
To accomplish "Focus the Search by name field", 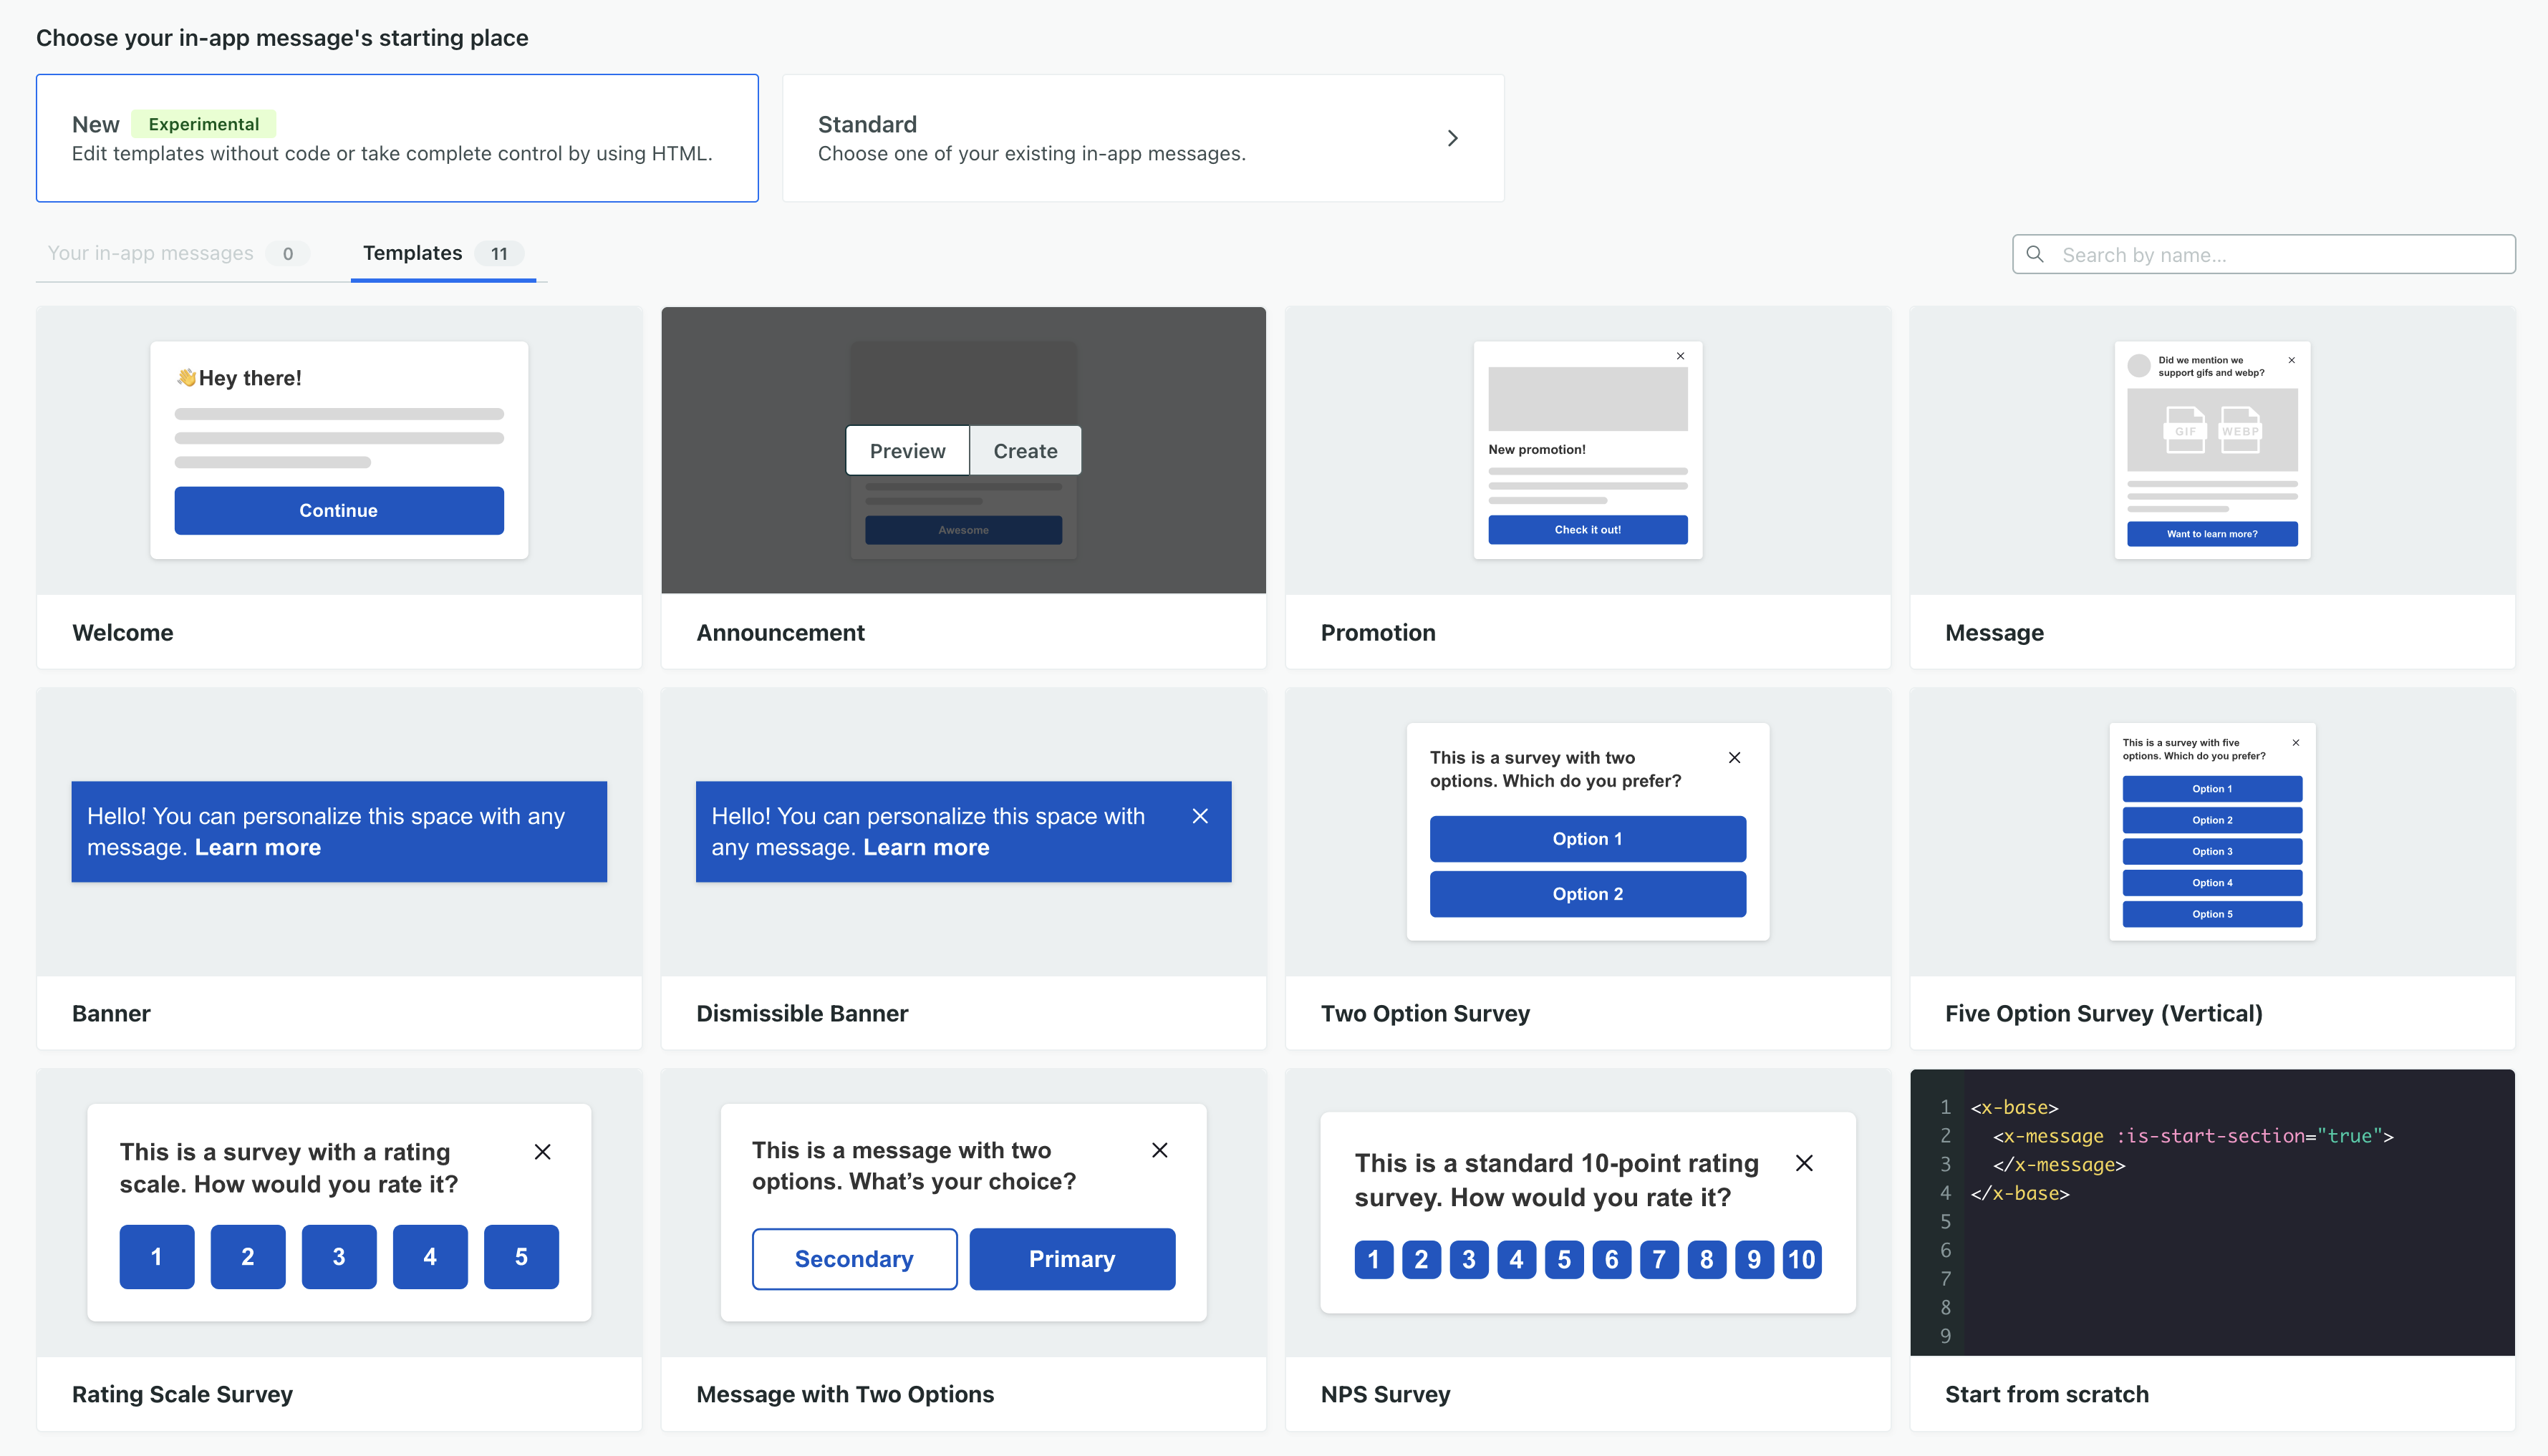I will point(2264,254).
